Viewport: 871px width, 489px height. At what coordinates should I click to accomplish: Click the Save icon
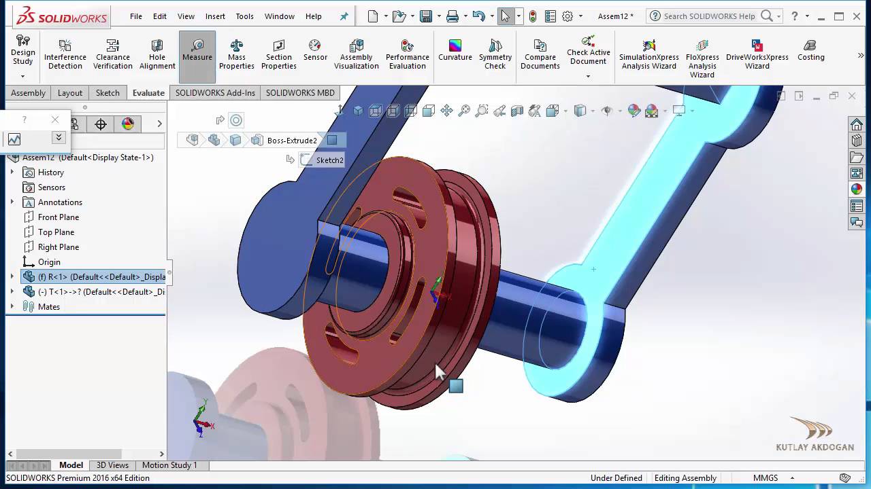point(426,16)
